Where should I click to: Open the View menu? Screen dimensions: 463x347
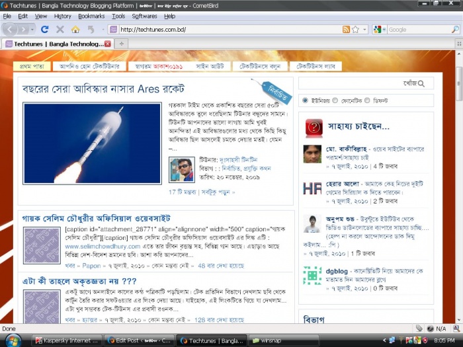[41, 17]
